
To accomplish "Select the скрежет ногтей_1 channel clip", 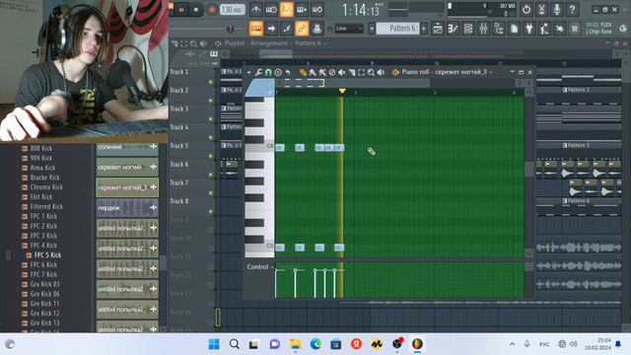I will point(127,187).
